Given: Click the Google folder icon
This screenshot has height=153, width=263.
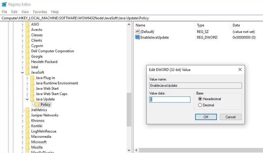Looking at the screenshot, I should pyautogui.click(x=27, y=56).
